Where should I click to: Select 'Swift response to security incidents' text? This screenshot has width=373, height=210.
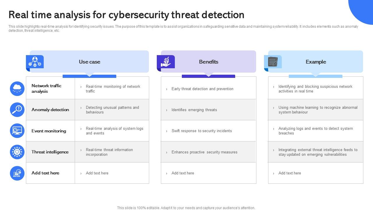[x=202, y=131]
